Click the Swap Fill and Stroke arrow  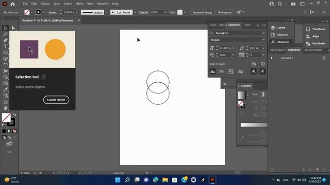coord(14,115)
